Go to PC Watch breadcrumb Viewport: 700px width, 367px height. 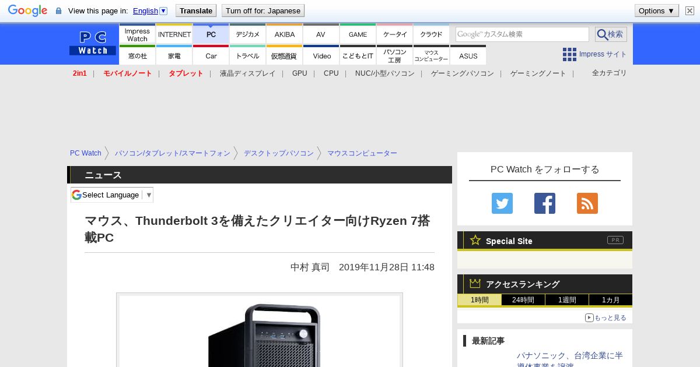[86, 153]
